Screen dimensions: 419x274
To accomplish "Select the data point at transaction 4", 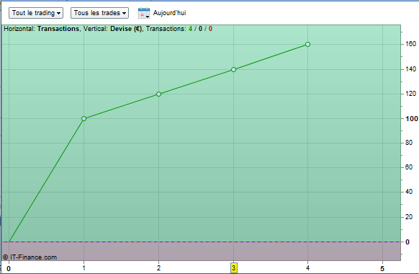I will 307,45.
